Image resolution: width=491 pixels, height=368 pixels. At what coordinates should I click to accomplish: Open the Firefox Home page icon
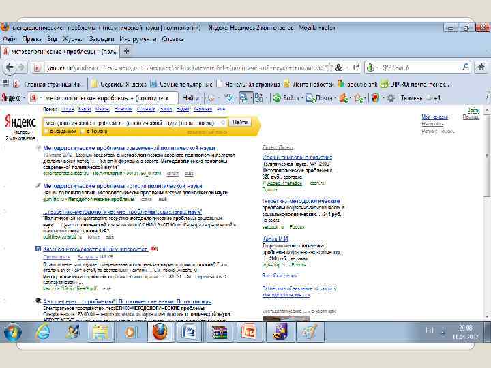tap(481, 67)
